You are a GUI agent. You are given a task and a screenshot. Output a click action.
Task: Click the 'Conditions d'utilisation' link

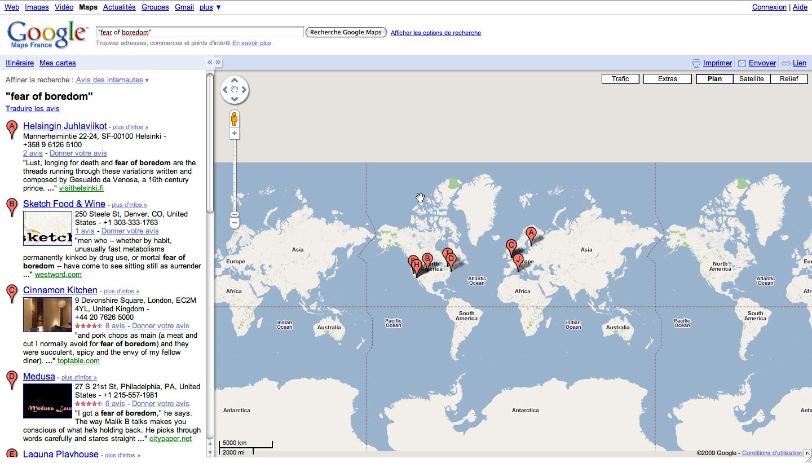(772, 453)
